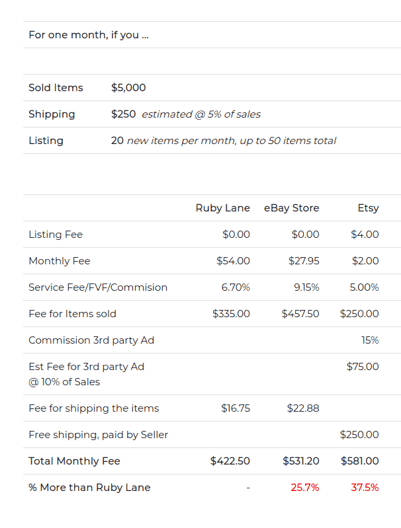Image resolution: width=401 pixels, height=528 pixels.
Task: Select Ruby Lane monthly fee $54.00
Action: point(233,261)
